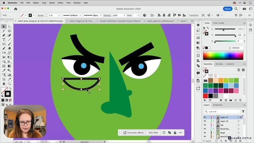254x143 pixels.
Task: Click the Home icon
Action: pyautogui.click(x=15, y=9)
